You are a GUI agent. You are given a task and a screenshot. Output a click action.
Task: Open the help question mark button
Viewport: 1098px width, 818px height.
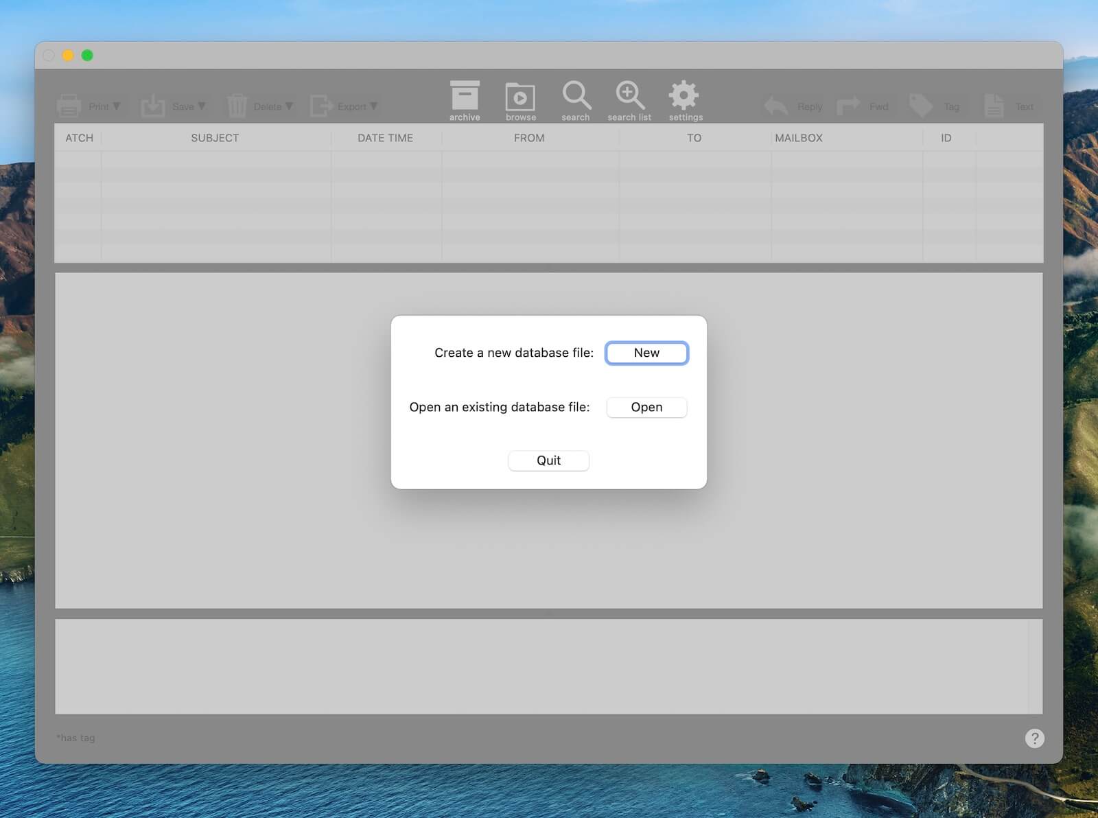pos(1034,738)
